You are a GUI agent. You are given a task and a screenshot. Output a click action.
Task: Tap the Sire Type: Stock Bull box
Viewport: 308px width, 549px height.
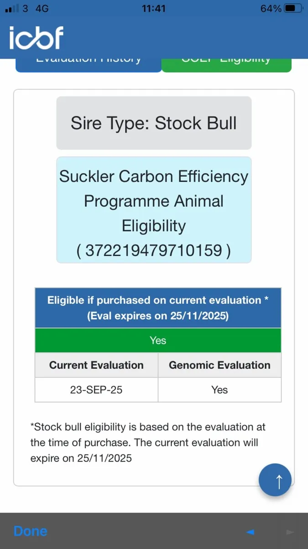pos(154,123)
